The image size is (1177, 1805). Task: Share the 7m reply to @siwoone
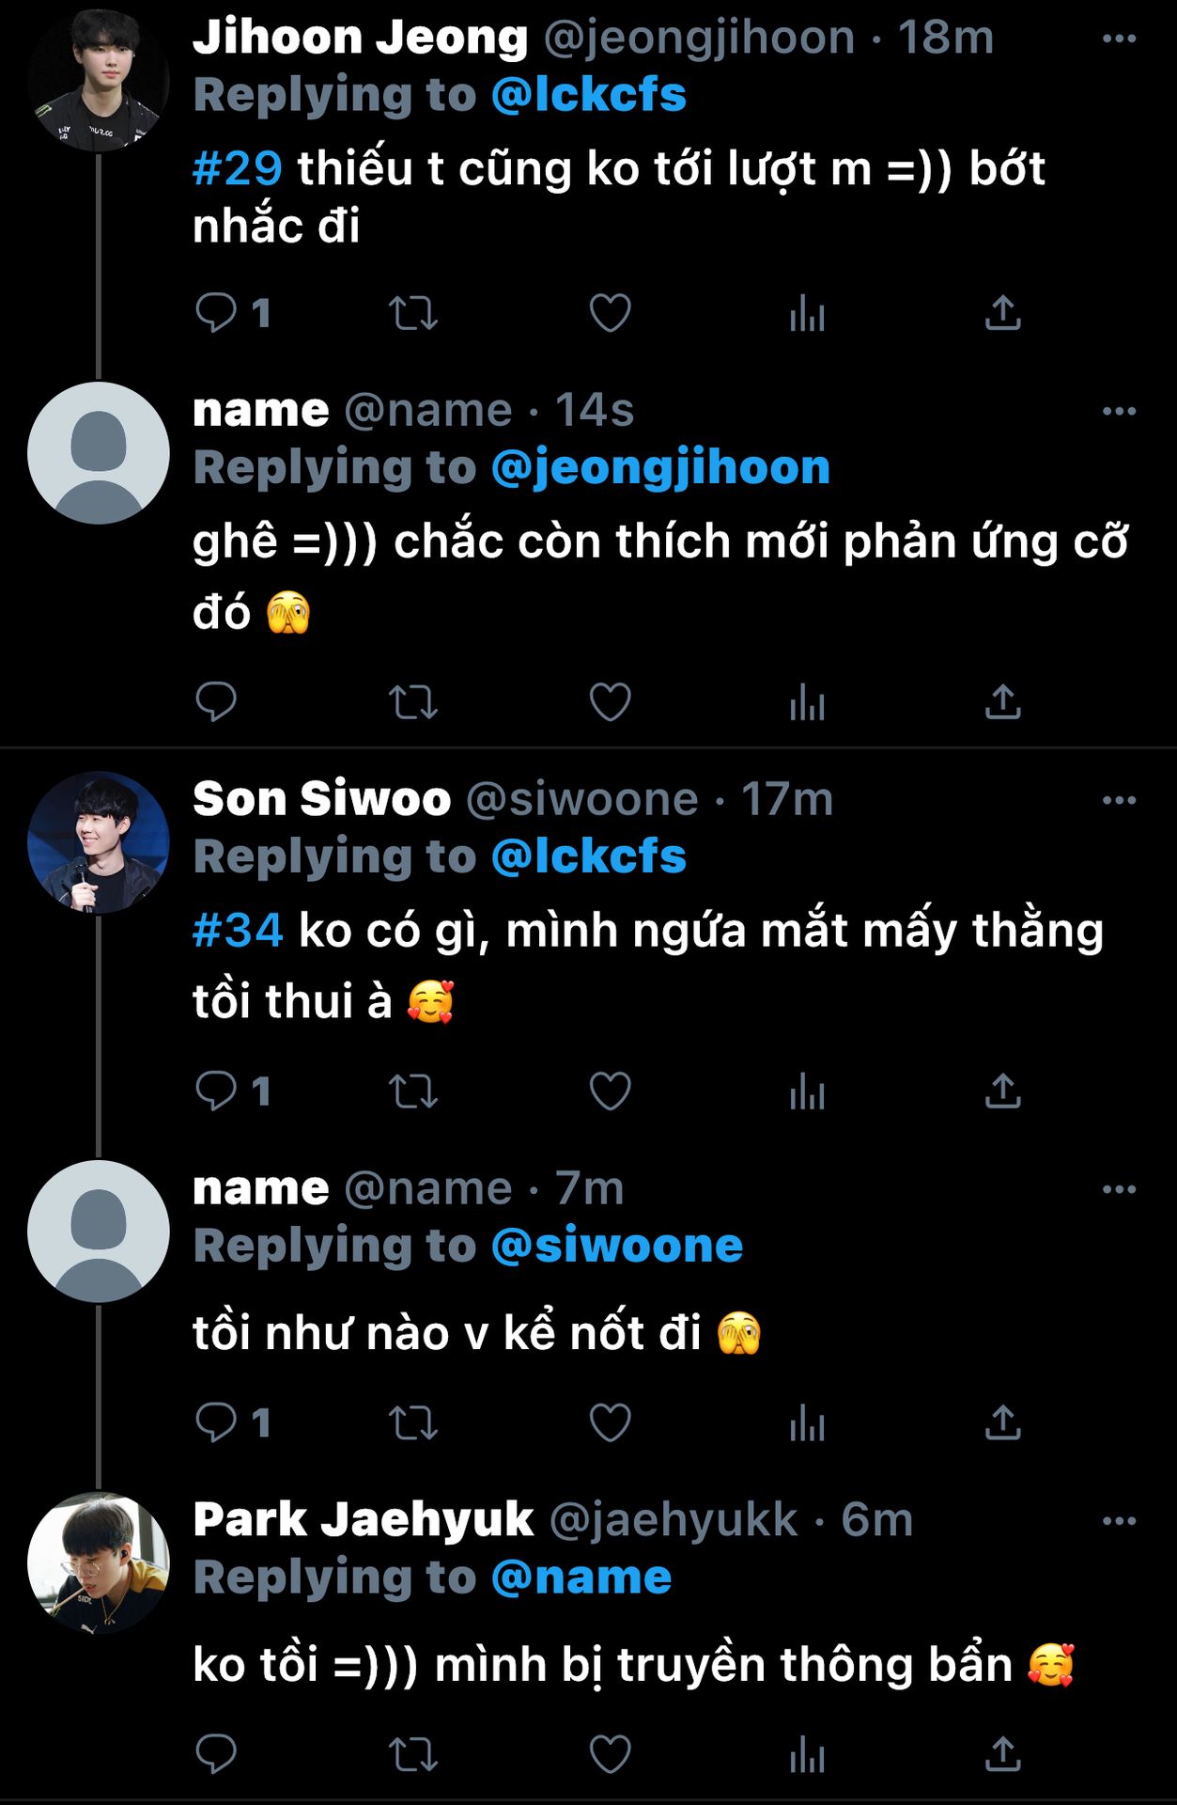[1002, 1422]
